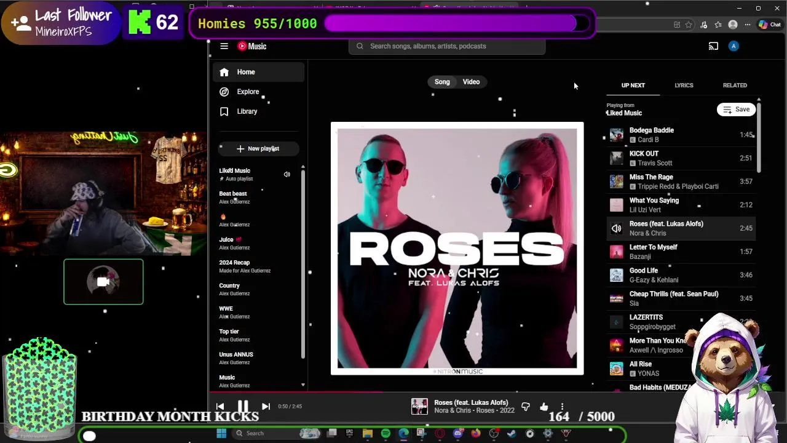Play Good Life by G-Eazy & Kehlani
The height and width of the screenshot is (443, 787).
coord(681,275)
